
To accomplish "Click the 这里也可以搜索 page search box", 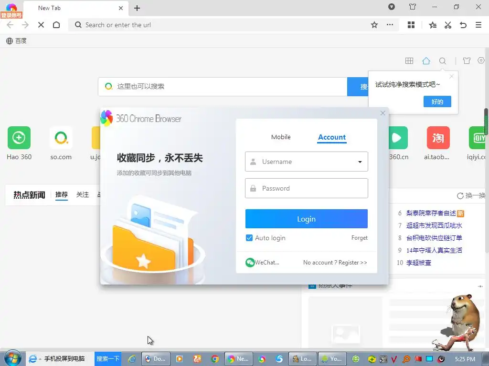I will pos(223,87).
